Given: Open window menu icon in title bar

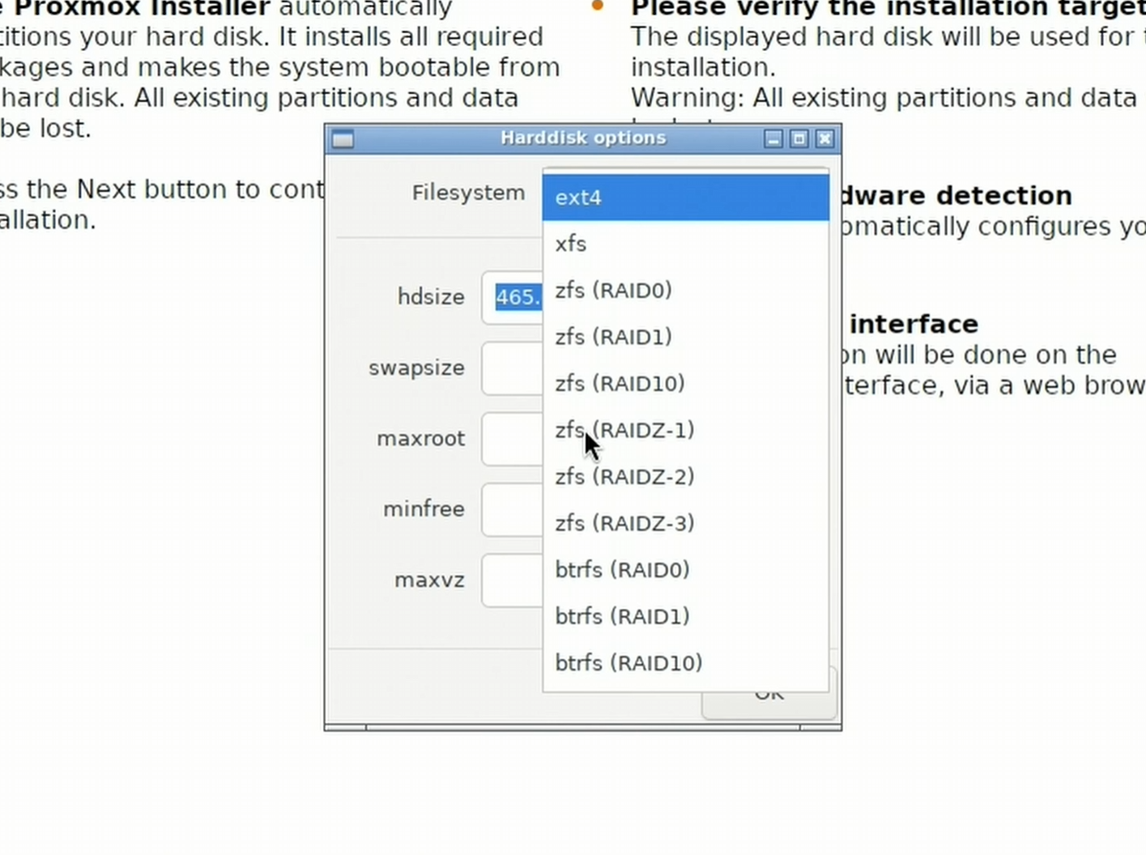Looking at the screenshot, I should click(x=343, y=139).
